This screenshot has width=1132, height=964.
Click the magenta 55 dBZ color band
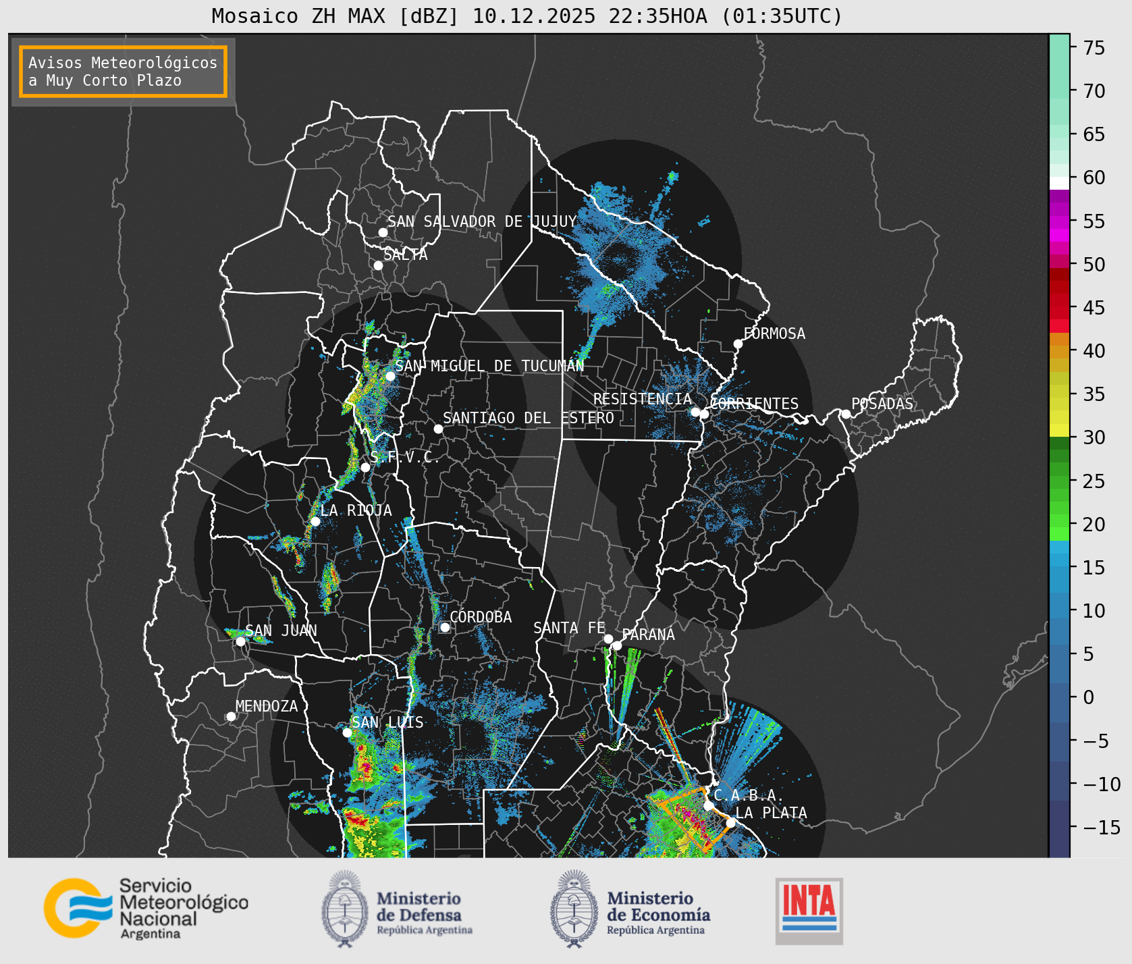(x=1059, y=221)
